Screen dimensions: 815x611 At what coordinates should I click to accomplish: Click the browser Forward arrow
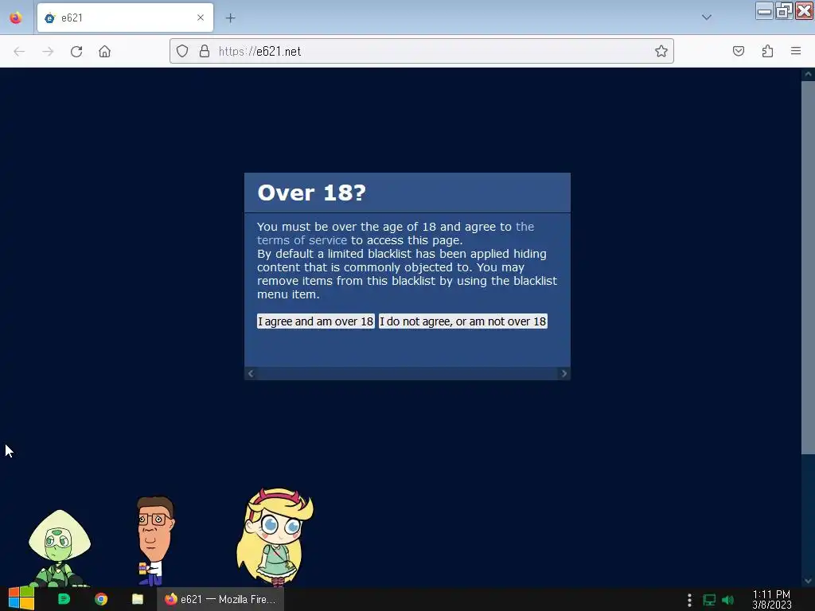tap(48, 51)
